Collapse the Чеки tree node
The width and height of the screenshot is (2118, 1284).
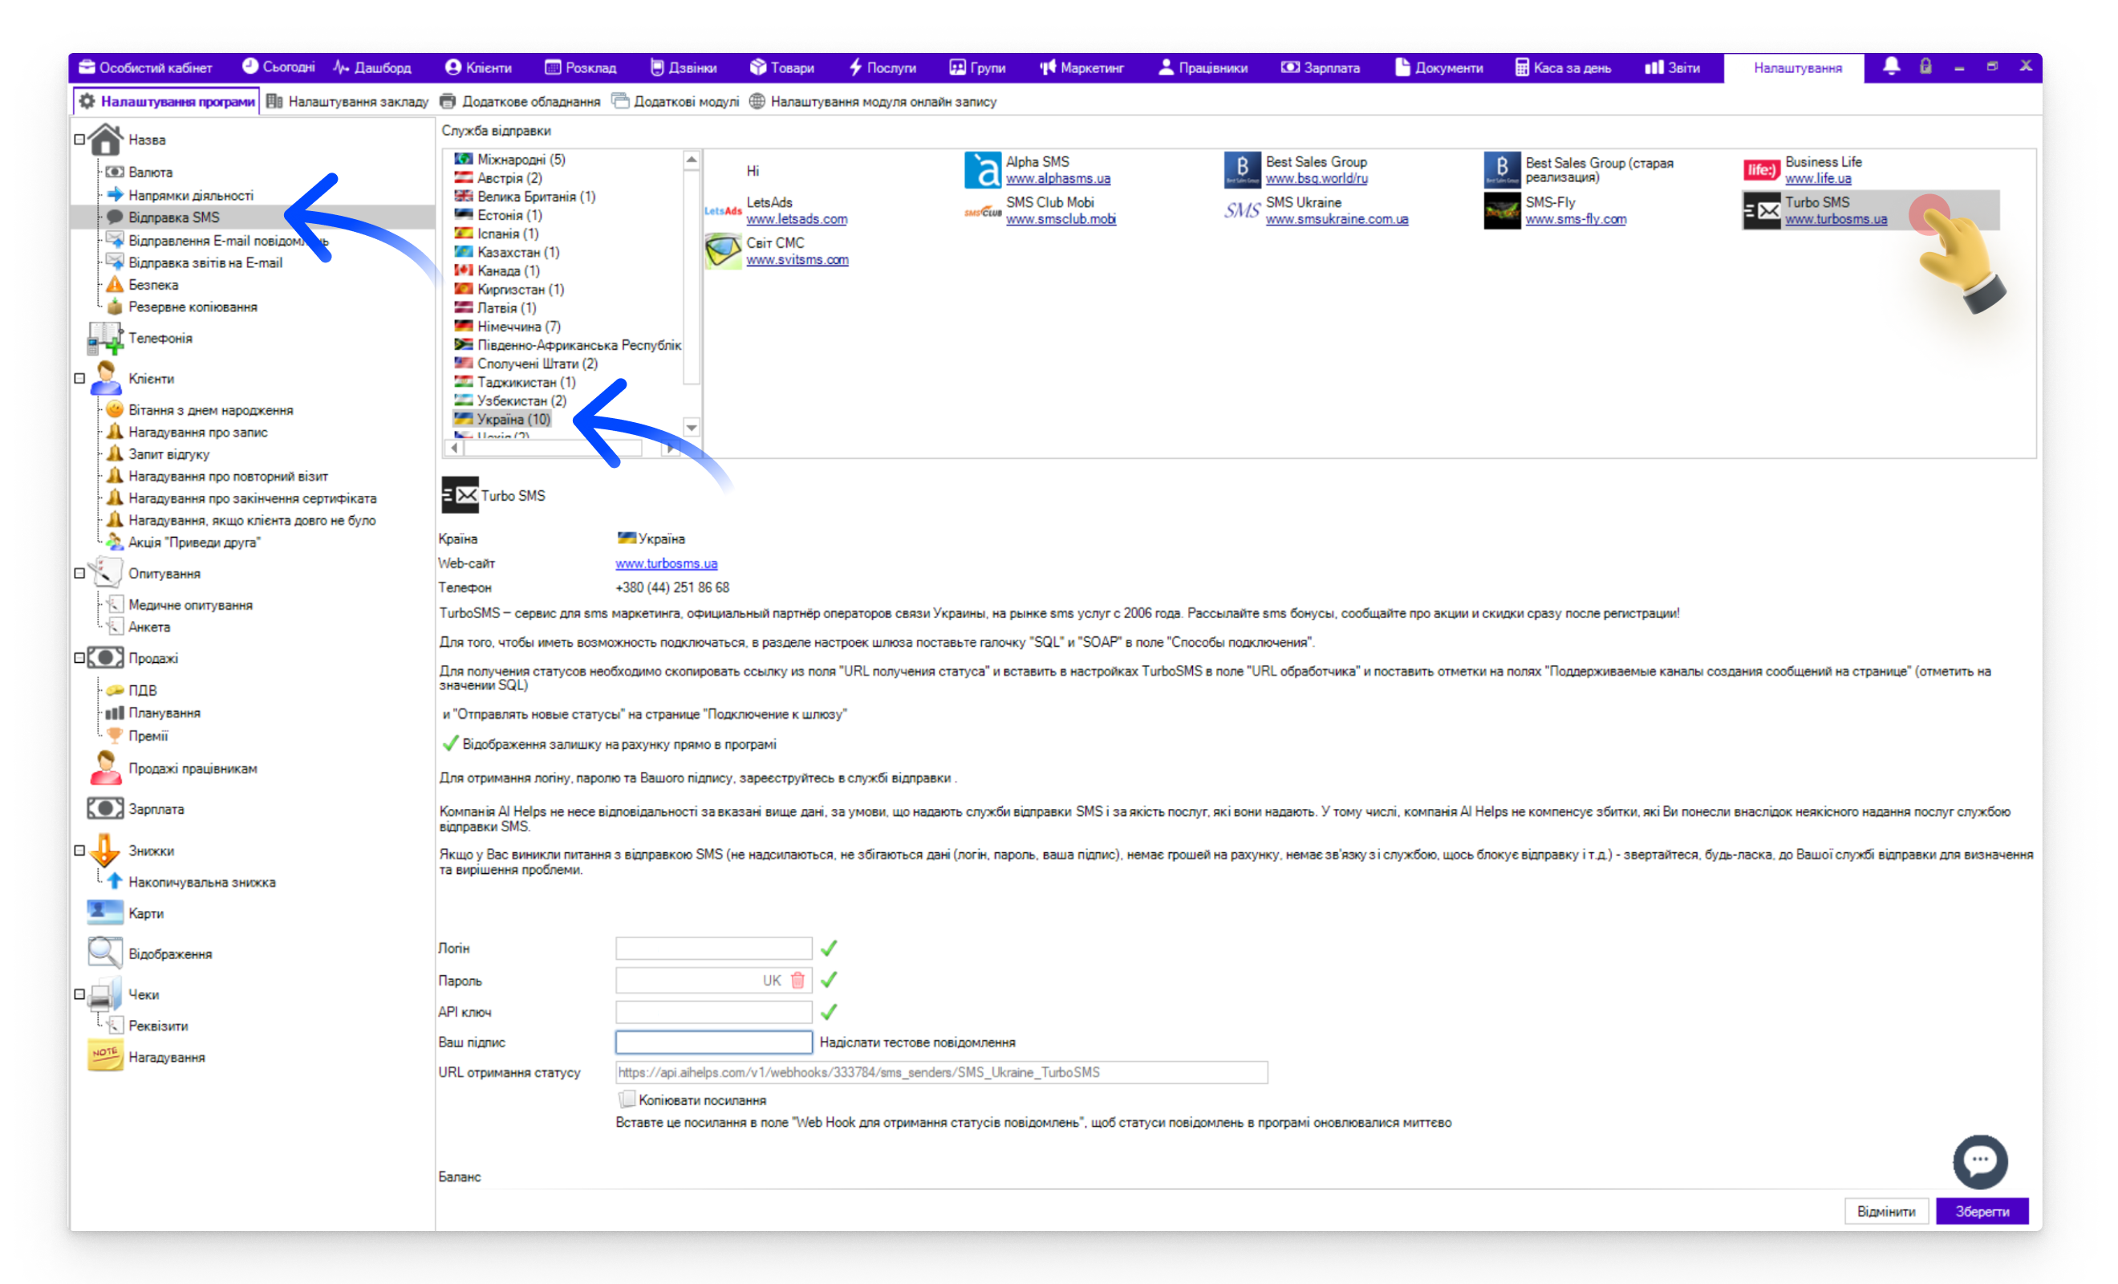(80, 994)
